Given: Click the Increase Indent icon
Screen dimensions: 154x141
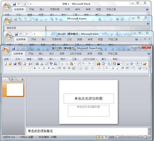Looking at the screenshot, I should [127, 68].
